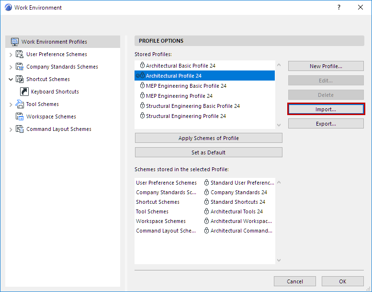Collapse the Shortcut Schemes tree node
The image size is (372, 292).
11,79
